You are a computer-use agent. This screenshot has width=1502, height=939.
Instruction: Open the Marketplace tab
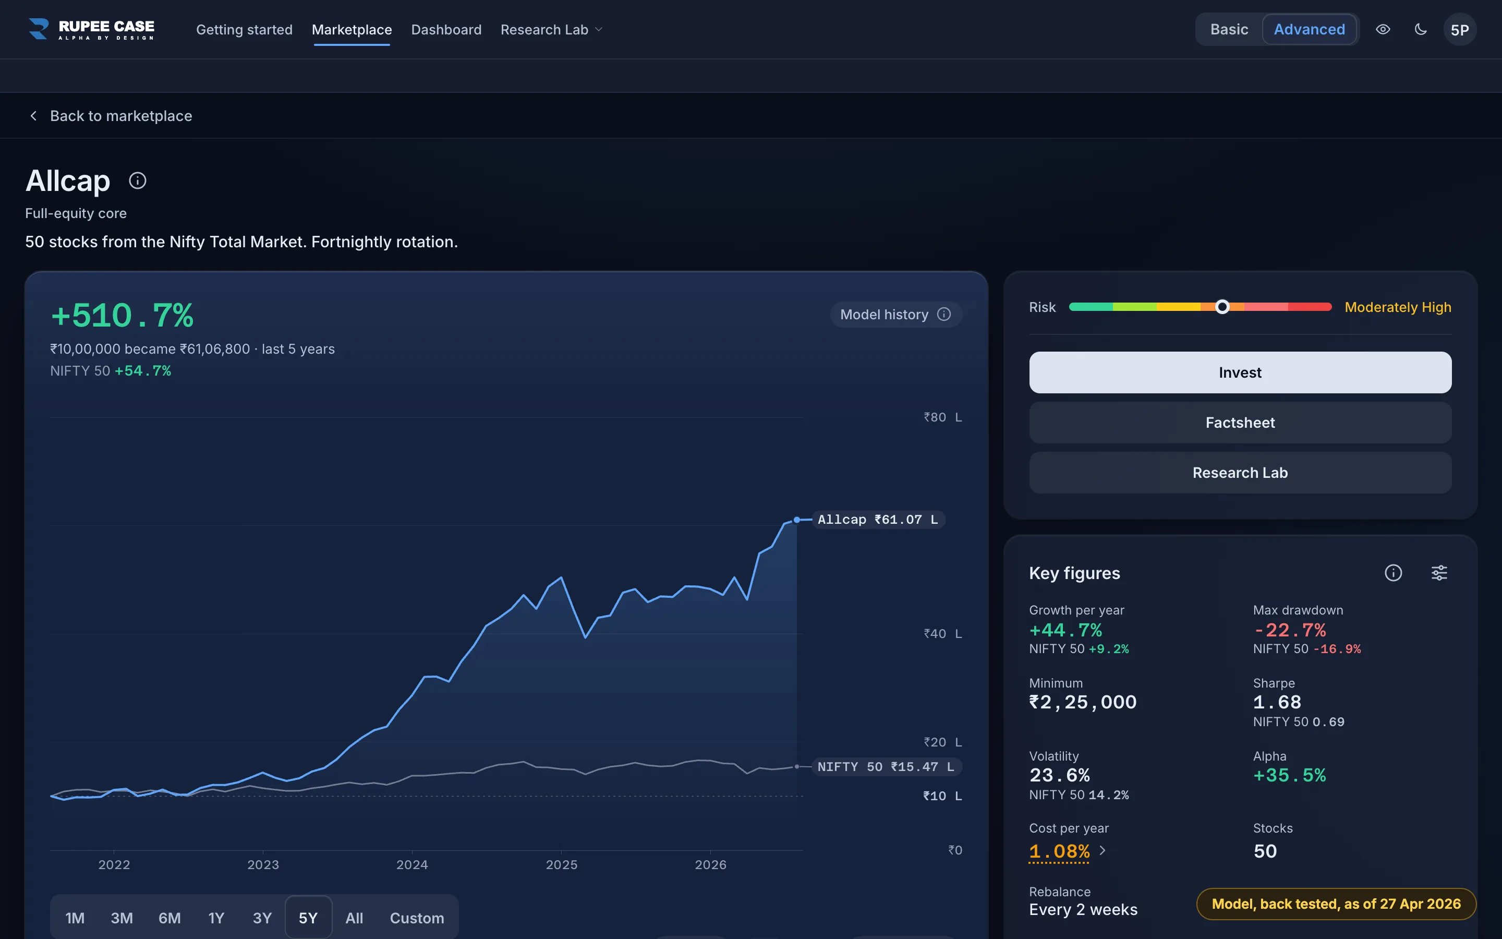352,30
